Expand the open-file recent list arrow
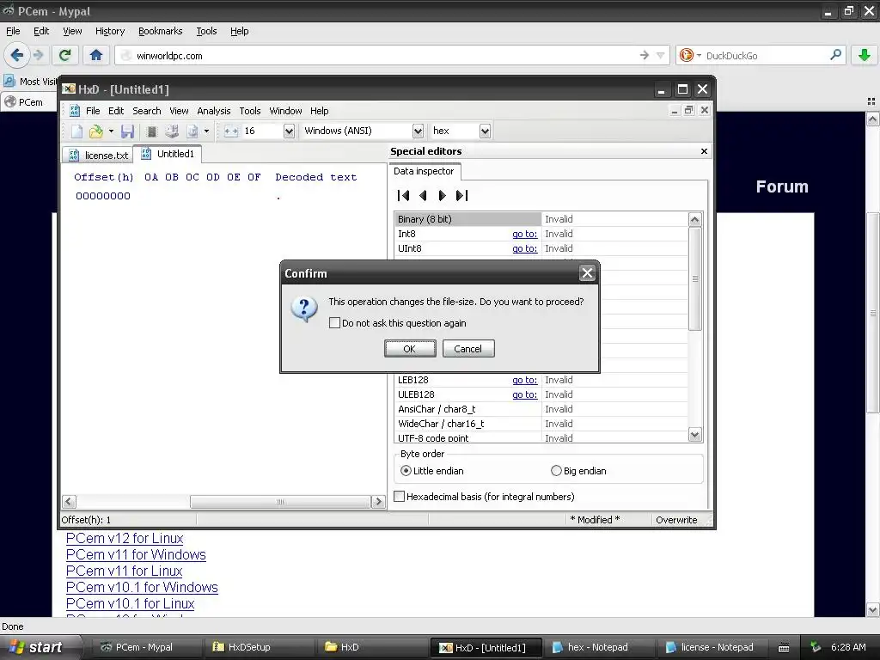 point(111,131)
